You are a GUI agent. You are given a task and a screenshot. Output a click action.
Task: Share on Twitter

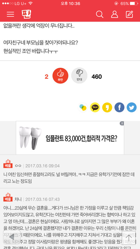click(x=132, y=107)
